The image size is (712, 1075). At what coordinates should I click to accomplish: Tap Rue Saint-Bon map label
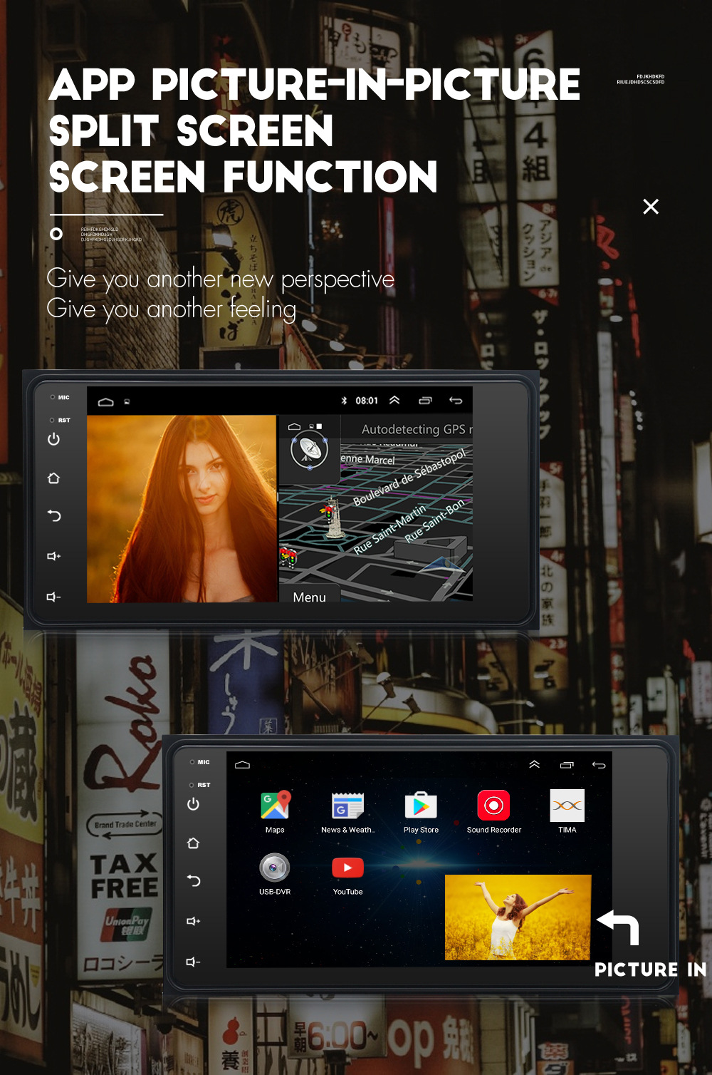434,520
